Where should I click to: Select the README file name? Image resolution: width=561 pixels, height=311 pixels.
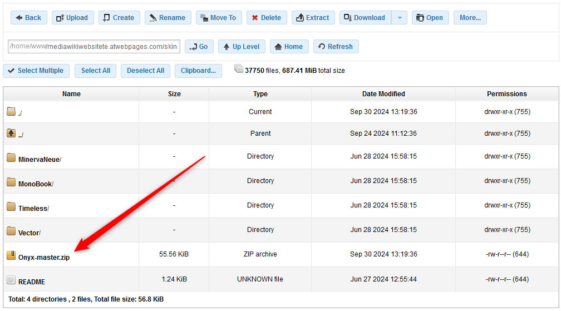[32, 282]
